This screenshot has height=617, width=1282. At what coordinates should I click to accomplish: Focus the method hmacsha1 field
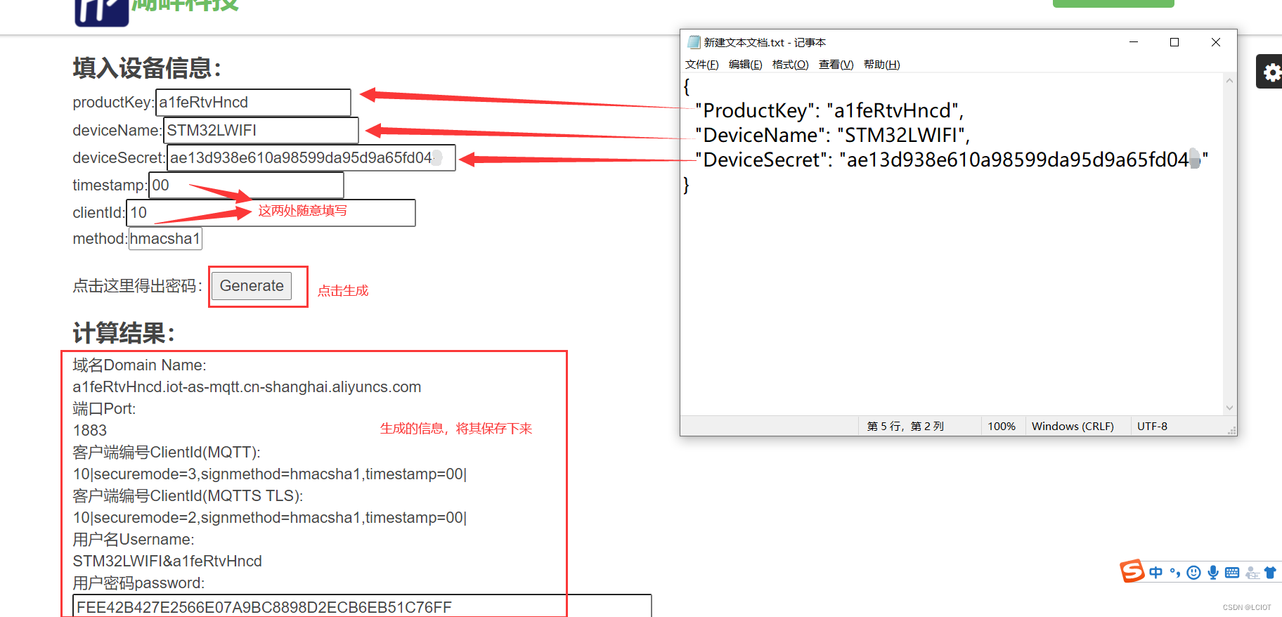pyautogui.click(x=165, y=239)
